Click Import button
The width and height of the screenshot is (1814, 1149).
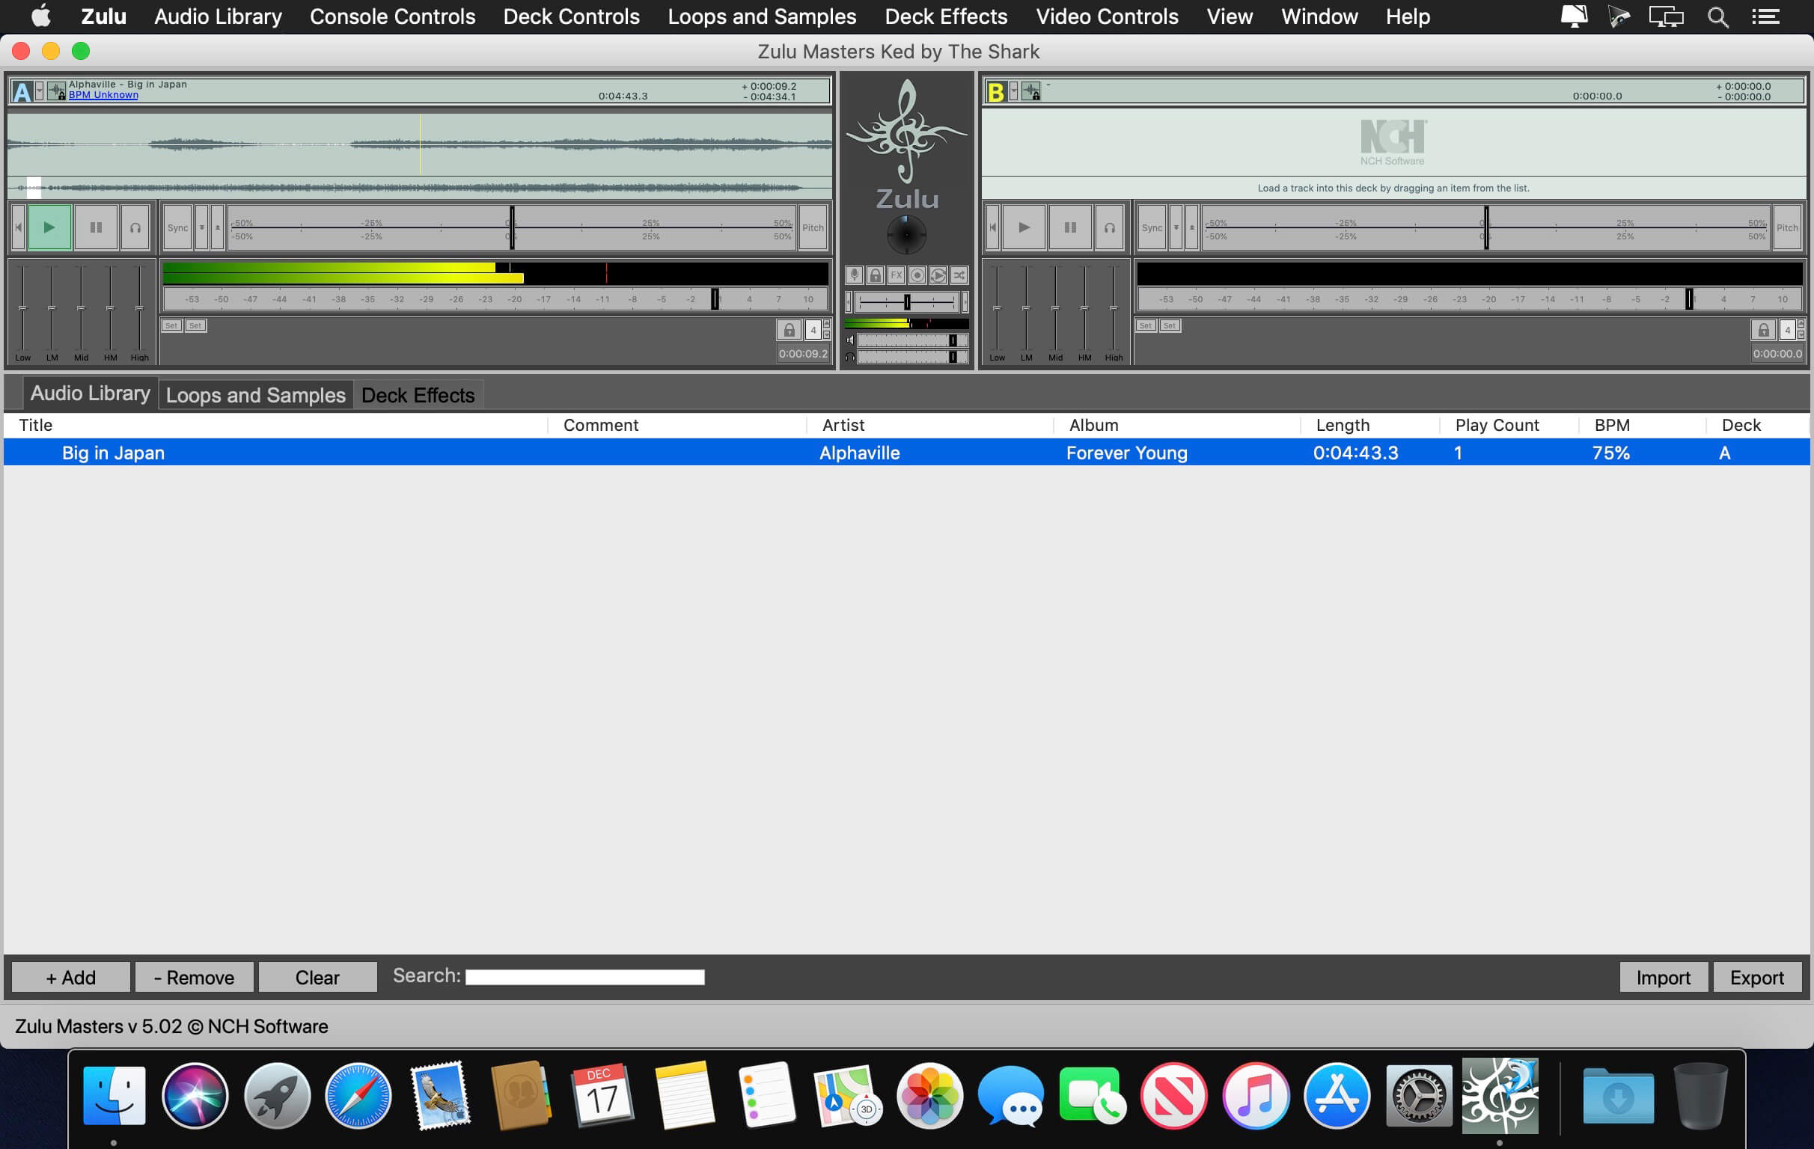point(1663,976)
